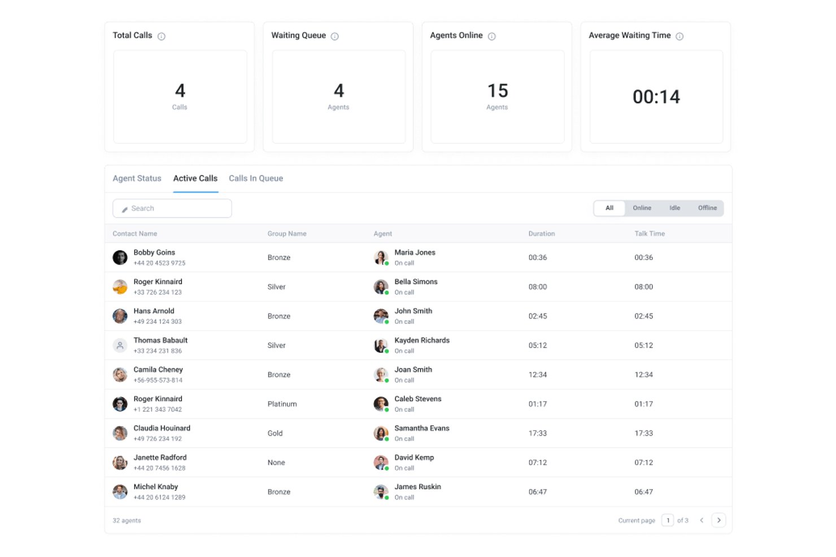
Task: Click the info icon beside Waiting Queue
Action: click(335, 36)
